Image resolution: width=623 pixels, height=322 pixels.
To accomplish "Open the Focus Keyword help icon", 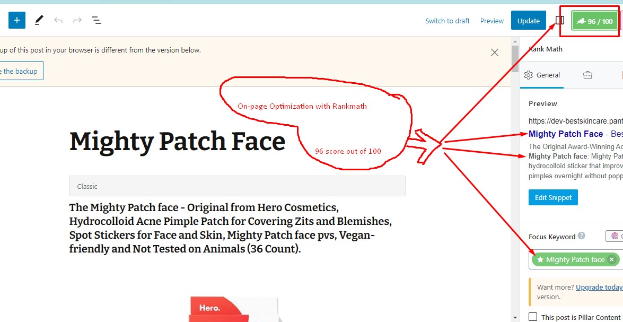I will (x=581, y=236).
